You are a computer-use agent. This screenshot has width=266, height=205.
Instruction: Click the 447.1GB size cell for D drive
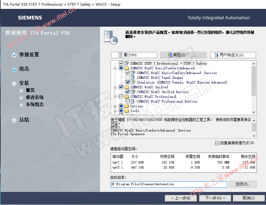[x=137, y=167]
